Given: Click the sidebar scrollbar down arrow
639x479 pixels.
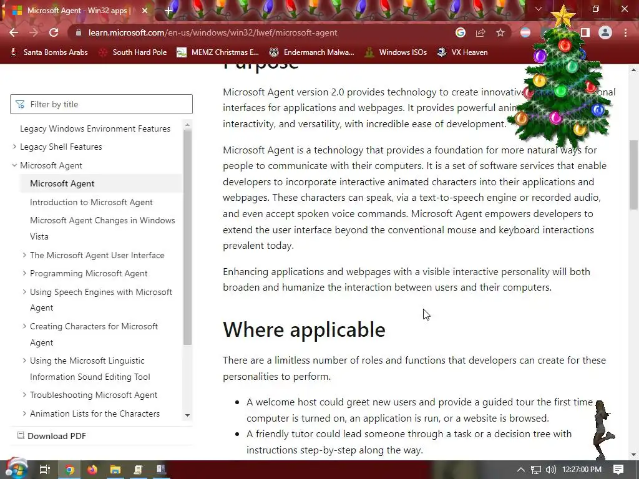Looking at the screenshot, I should click(x=187, y=415).
